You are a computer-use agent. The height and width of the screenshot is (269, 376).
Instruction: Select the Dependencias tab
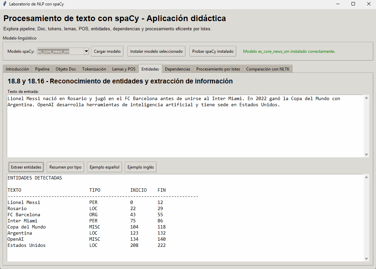tap(178, 68)
